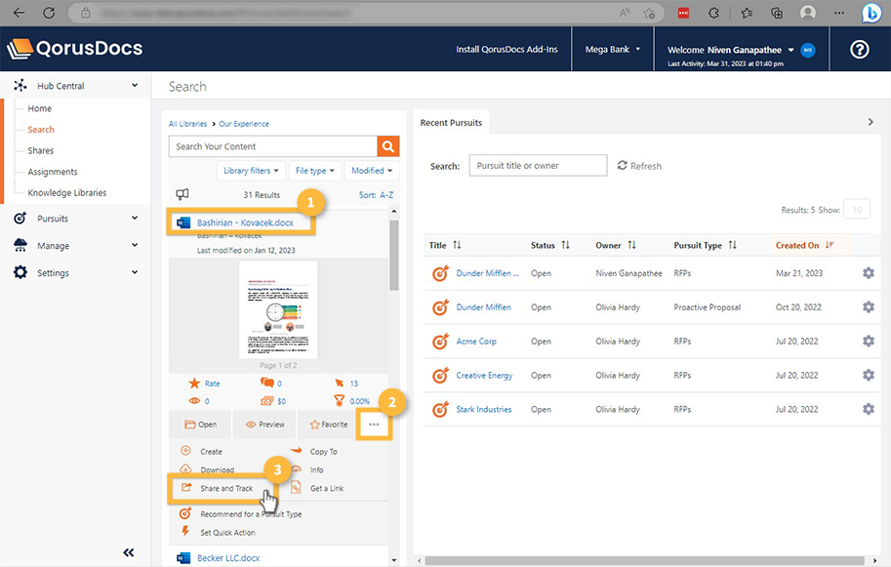Mark the document as Favorite
Image resolution: width=891 pixels, height=567 pixels.
[328, 425]
